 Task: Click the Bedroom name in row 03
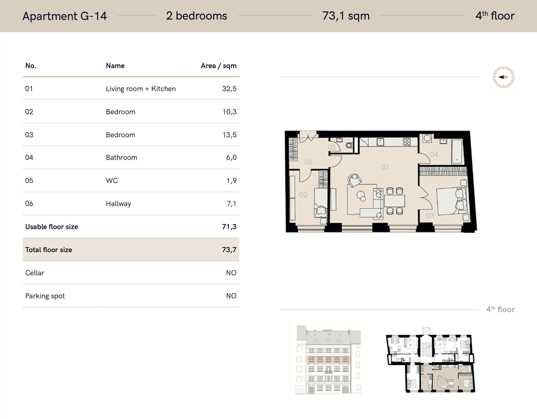120,135
